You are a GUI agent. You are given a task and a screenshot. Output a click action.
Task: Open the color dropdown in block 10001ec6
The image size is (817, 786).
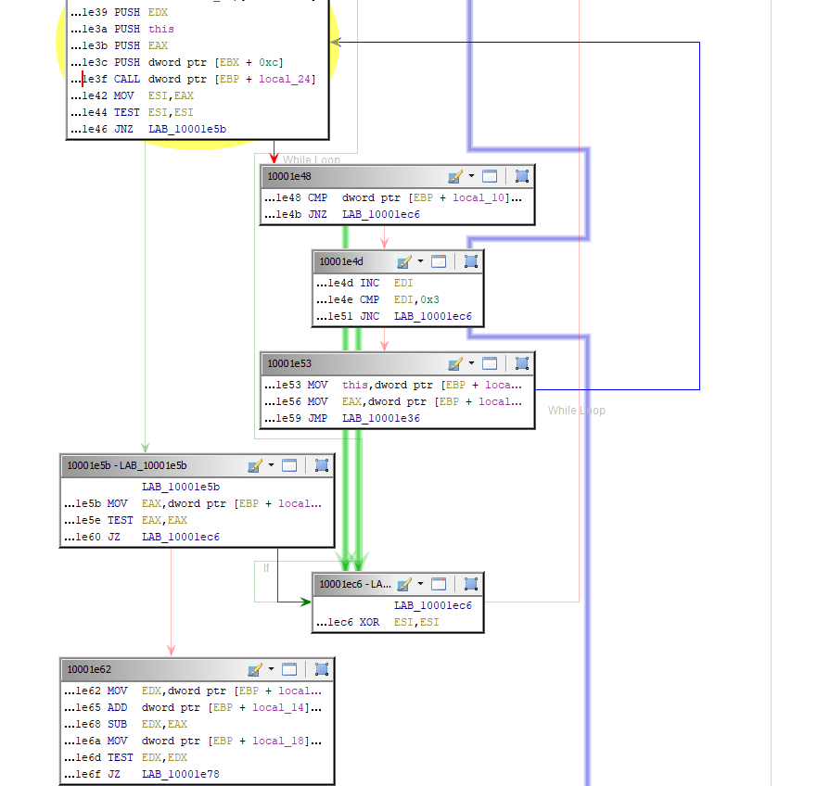pos(419,584)
